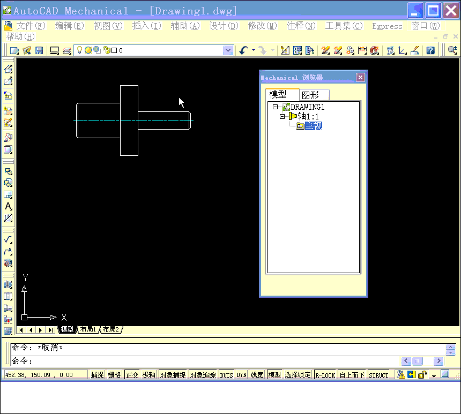Select the 主视 item in browser tree
This screenshot has width=461, height=414.
pyautogui.click(x=314, y=126)
